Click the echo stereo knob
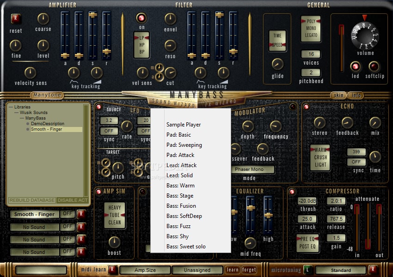The image size is (393, 277). 319,123
